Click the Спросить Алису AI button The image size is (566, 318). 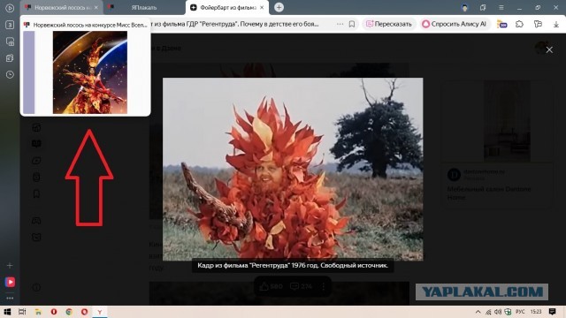[455, 24]
